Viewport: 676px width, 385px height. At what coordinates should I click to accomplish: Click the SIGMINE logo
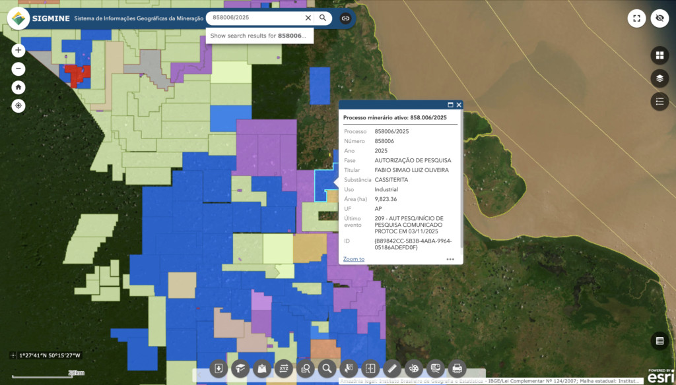(18, 18)
